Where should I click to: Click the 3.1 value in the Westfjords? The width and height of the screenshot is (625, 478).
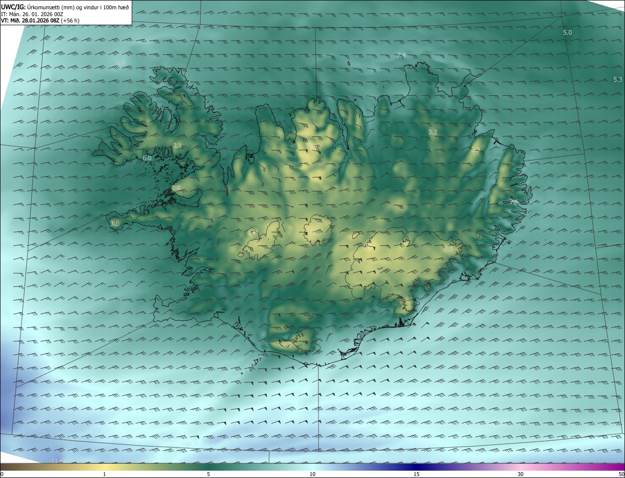pyautogui.click(x=177, y=145)
